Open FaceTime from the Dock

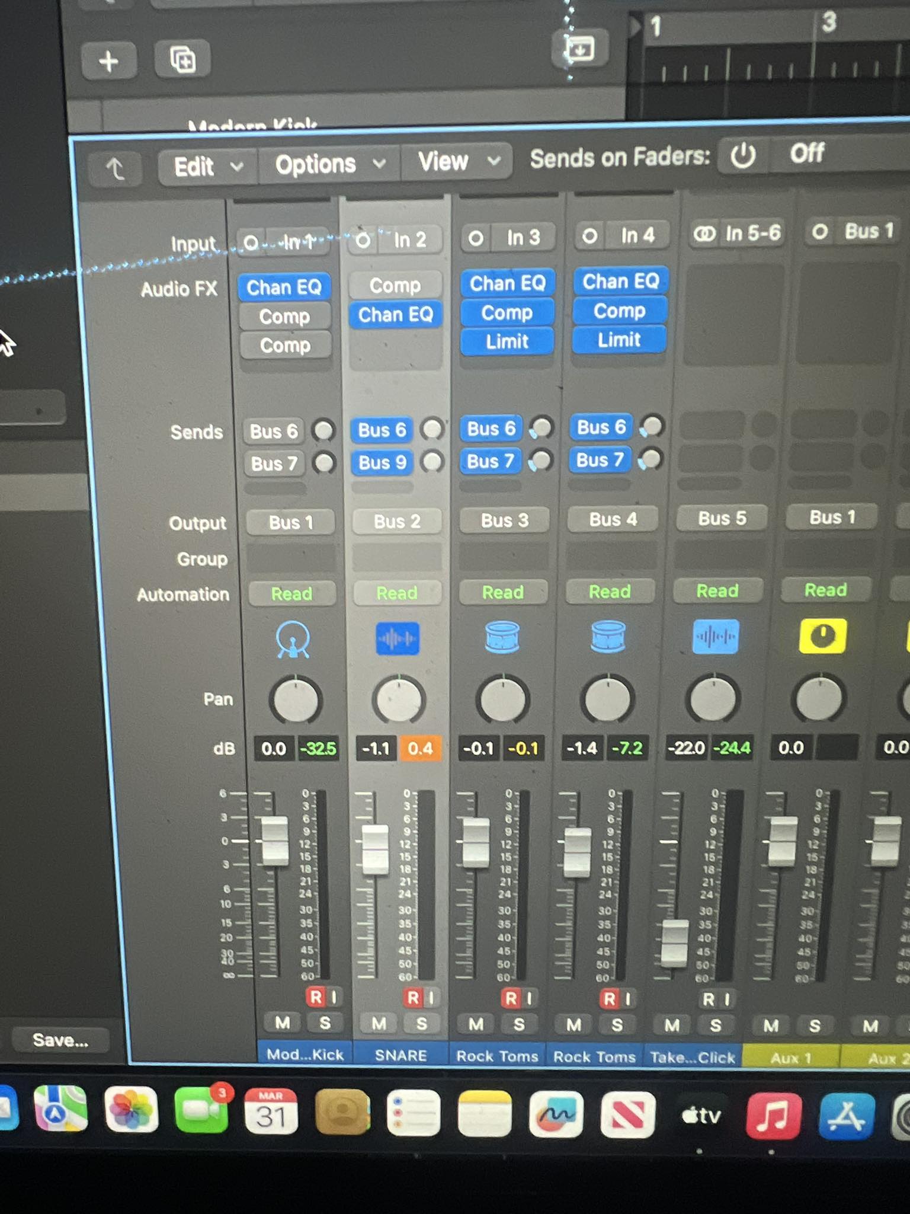point(201,1110)
